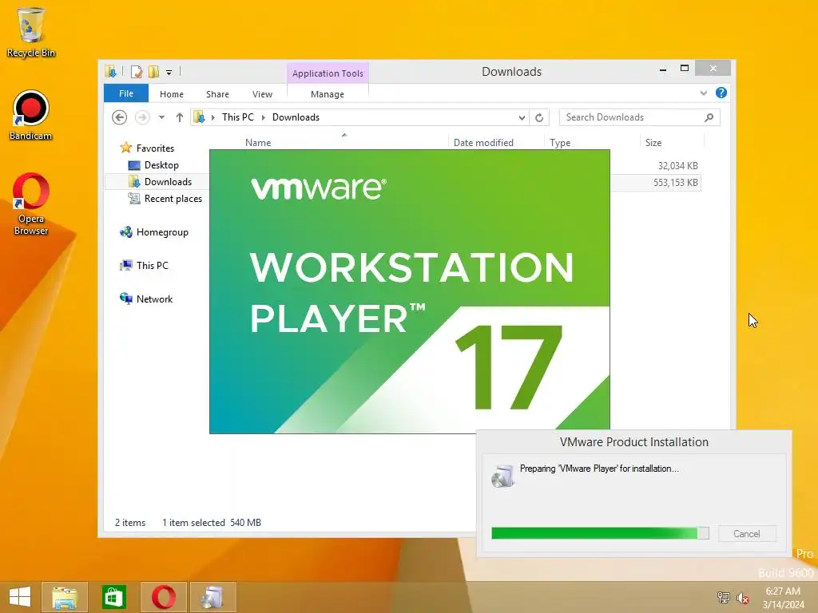
Task: Click the address bar folder icon
Action: click(x=199, y=117)
